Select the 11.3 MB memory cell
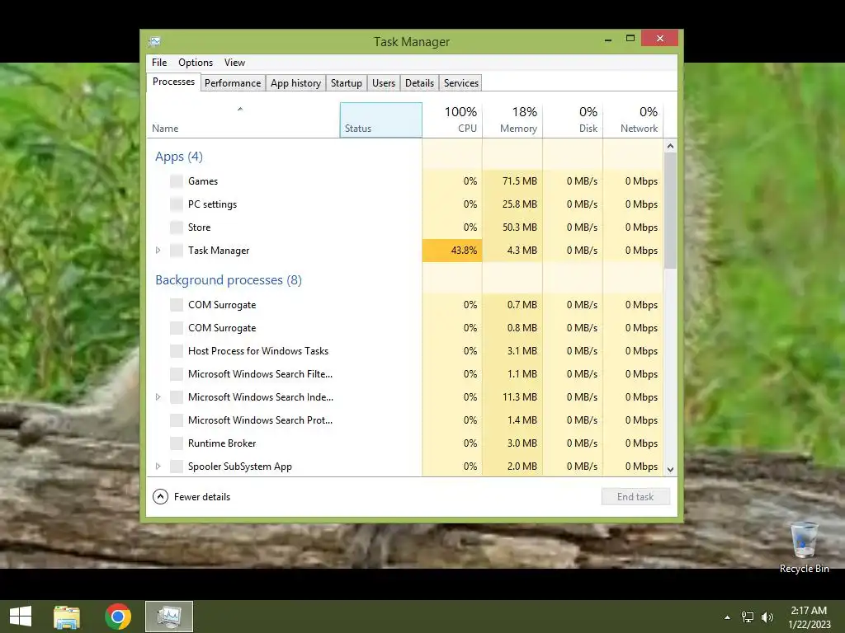The width and height of the screenshot is (845, 633). 512,397
